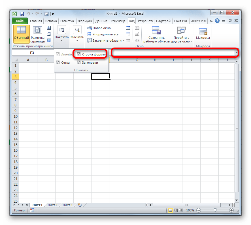Open Перейти в другое окно dropdown

coord(181,34)
